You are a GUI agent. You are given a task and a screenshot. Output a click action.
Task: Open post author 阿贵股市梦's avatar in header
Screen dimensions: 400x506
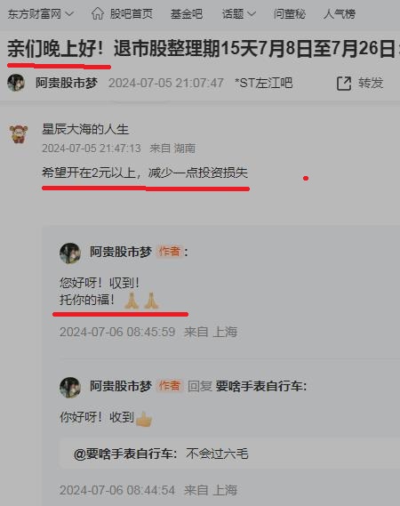click(16, 83)
